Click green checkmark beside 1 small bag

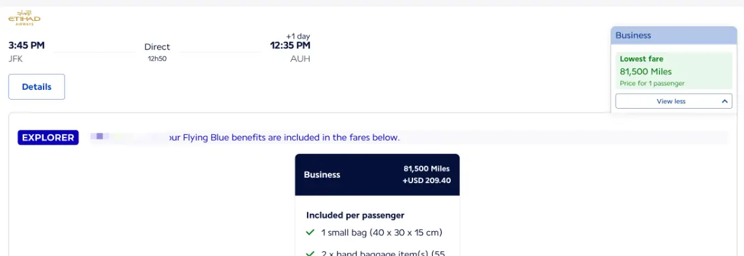[x=310, y=233]
